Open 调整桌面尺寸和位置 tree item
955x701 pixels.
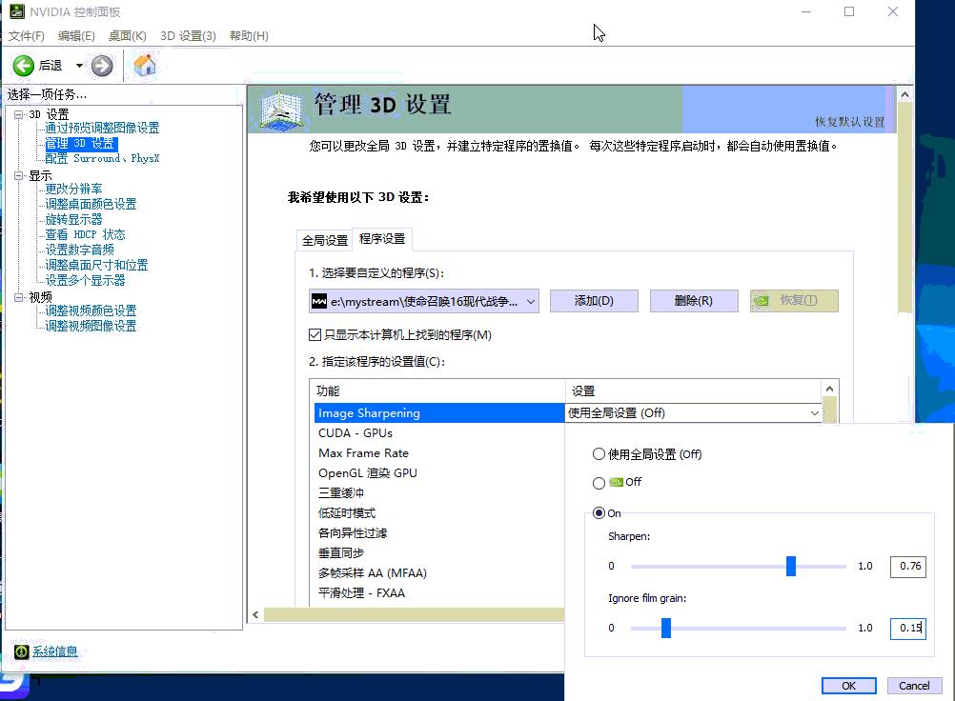97,265
